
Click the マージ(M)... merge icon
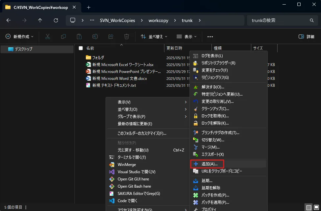pos(196,147)
